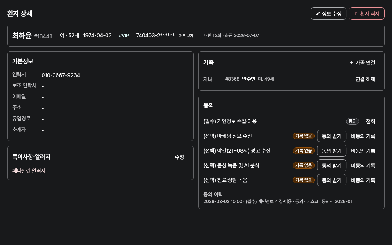392x245 pixels.
Task: Select the #VIP tag in patient header
Action: [x=124, y=36]
